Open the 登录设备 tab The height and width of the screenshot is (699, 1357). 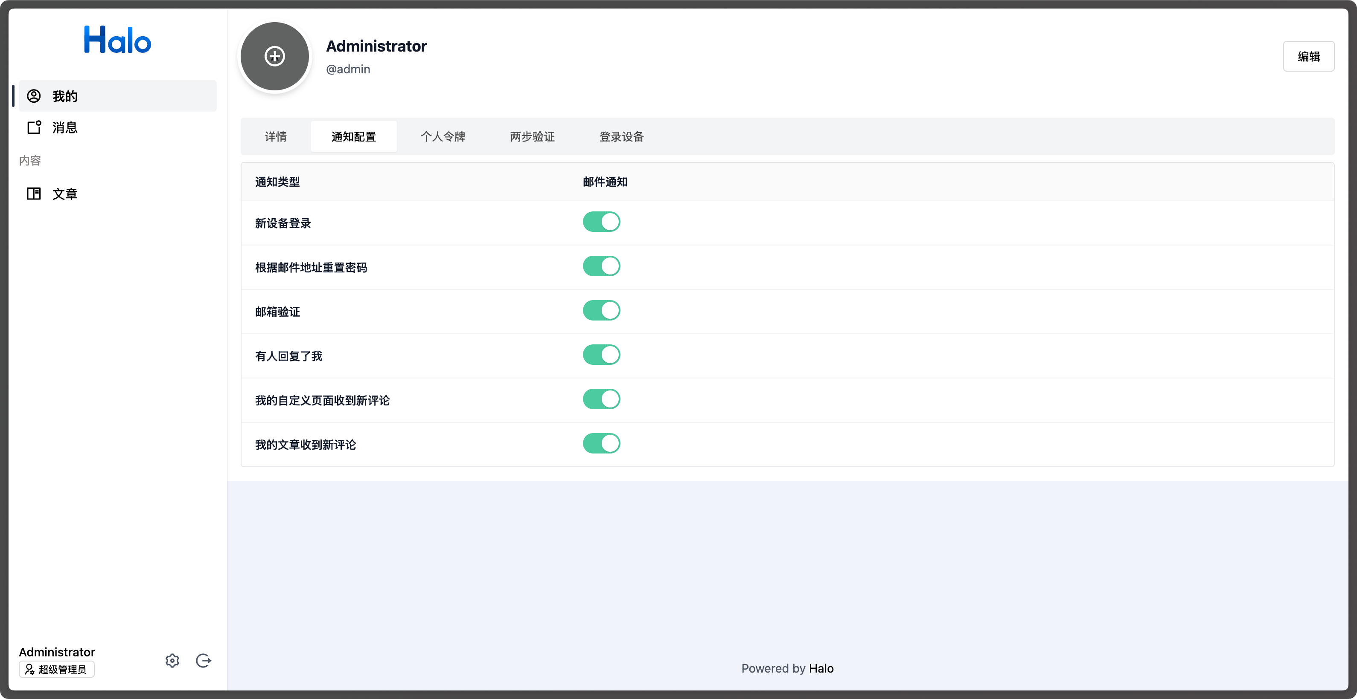click(x=621, y=137)
